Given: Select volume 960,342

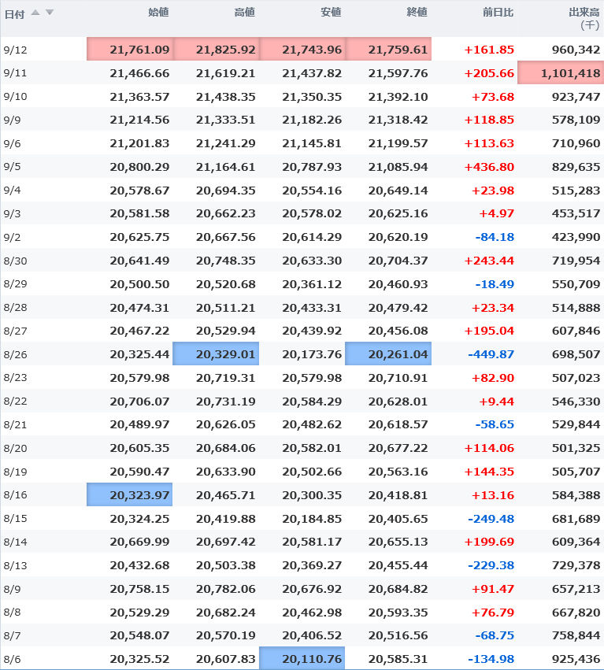Looking at the screenshot, I should [576, 50].
